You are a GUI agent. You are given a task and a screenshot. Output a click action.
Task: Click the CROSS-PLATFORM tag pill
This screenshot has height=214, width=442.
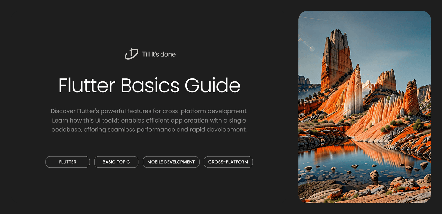coord(228,162)
